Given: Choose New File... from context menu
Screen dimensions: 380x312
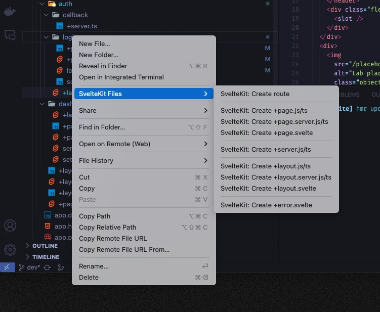Looking at the screenshot, I should [94, 44].
